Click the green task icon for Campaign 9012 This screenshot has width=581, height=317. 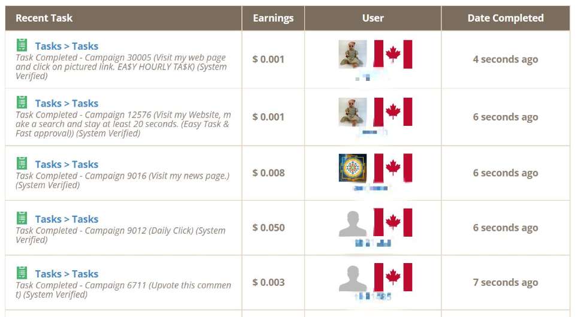point(22,218)
